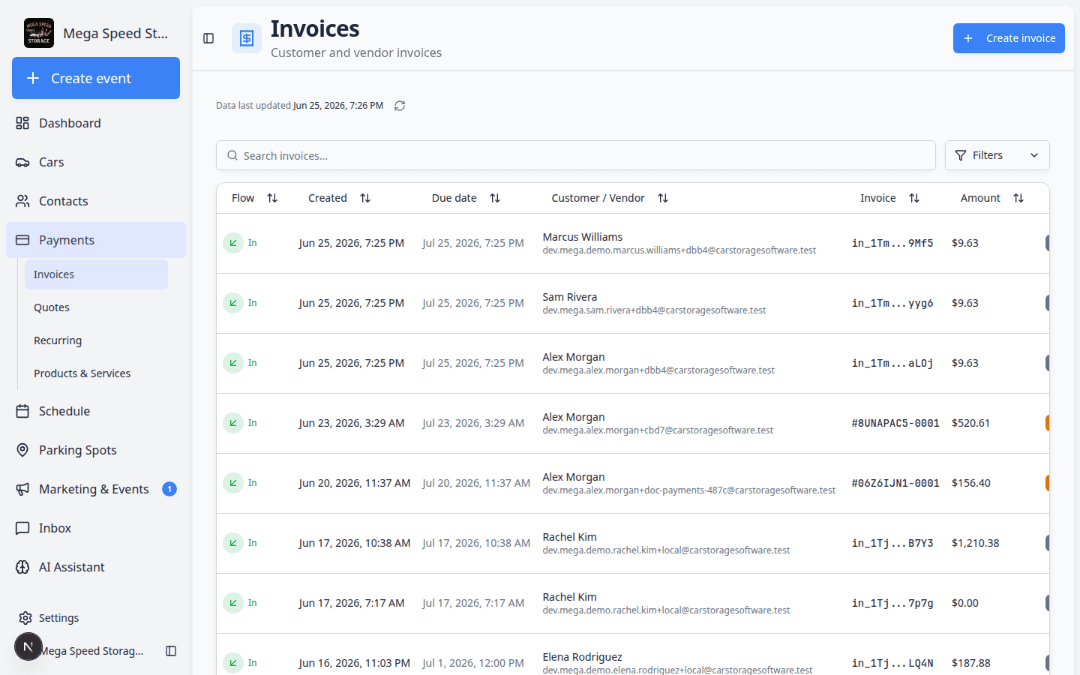Click the Mega Speed Storage logo
This screenshot has height=675, width=1080.
[39, 33]
